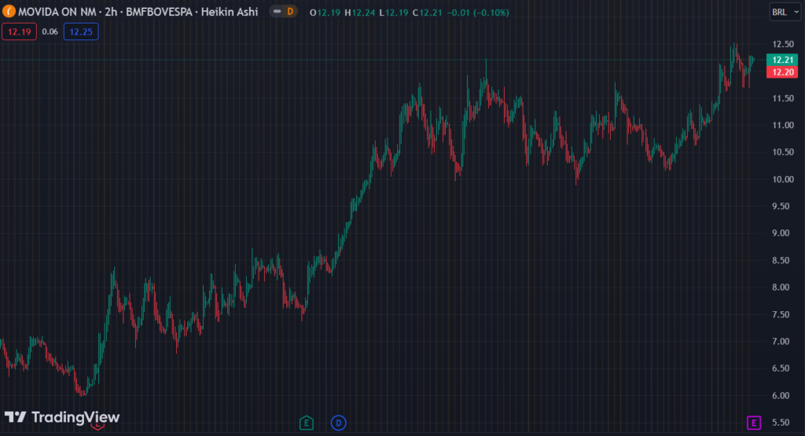Click the 0.06 spread value

[x=50, y=31]
